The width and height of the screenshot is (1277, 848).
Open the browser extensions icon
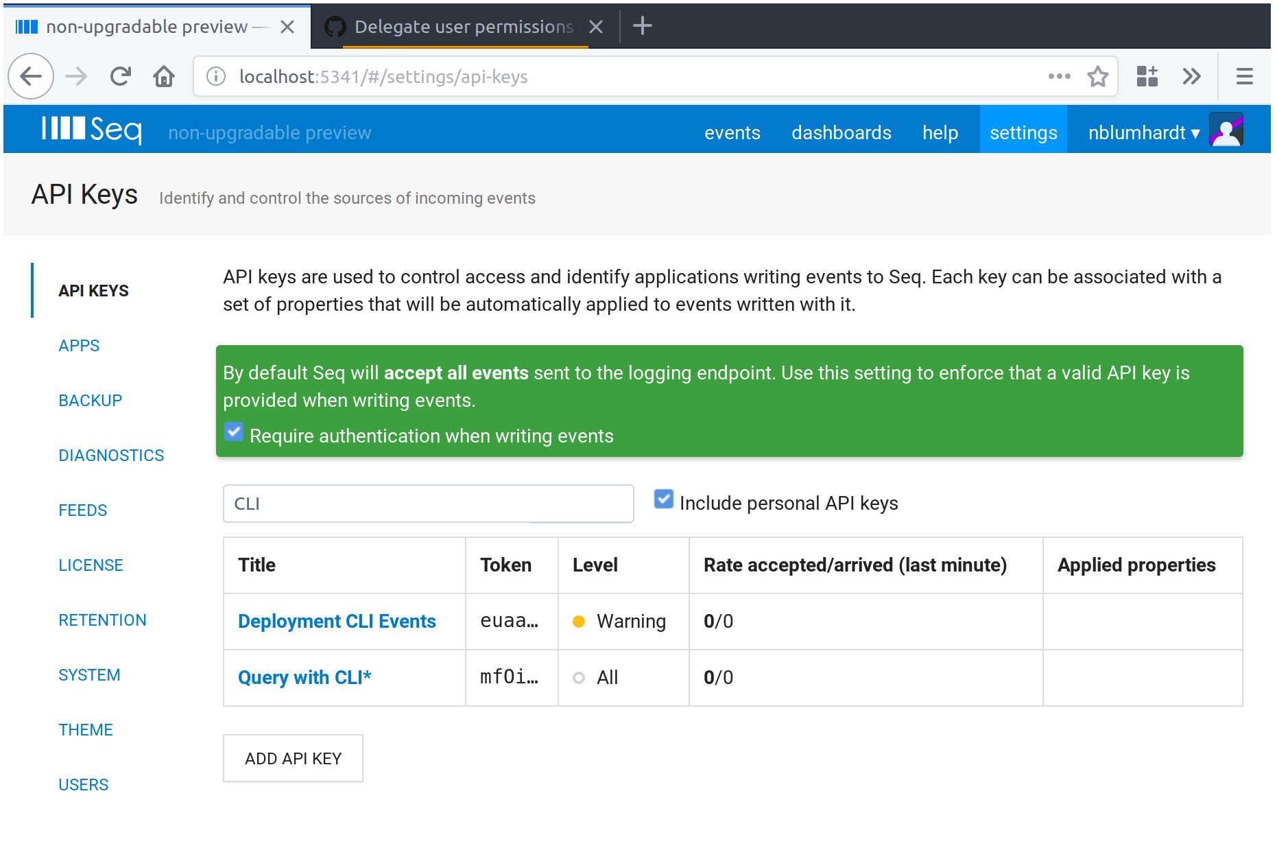pyautogui.click(x=1146, y=76)
